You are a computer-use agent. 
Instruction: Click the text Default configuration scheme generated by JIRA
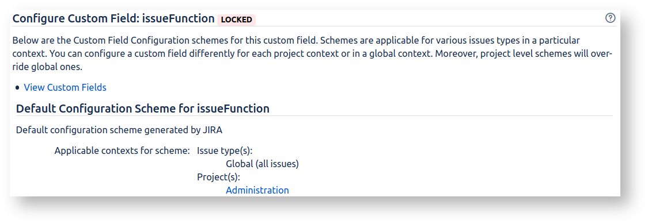(119, 130)
